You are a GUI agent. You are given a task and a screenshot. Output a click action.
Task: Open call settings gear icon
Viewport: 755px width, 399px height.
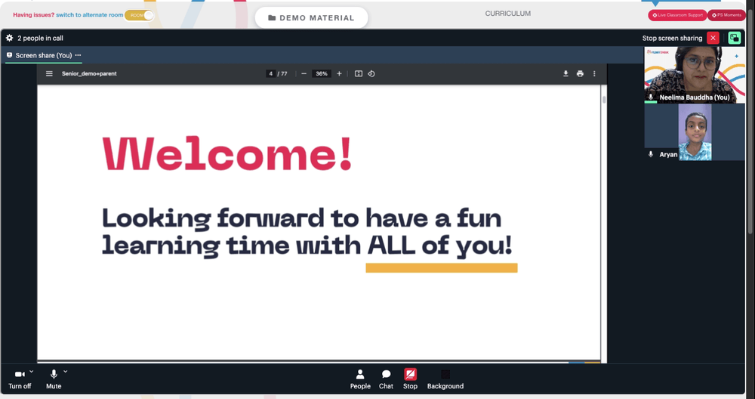pyautogui.click(x=9, y=38)
